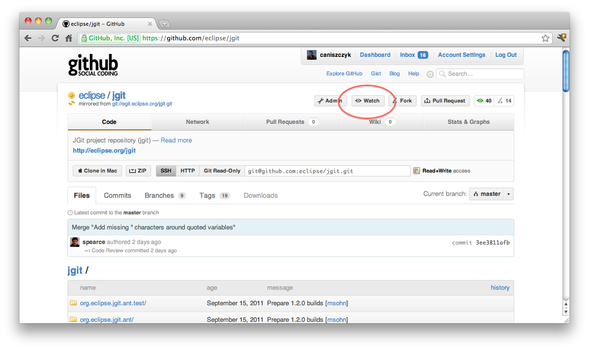This screenshot has width=589, height=350.
Task: Open Account Settings
Action: pyautogui.click(x=462, y=55)
